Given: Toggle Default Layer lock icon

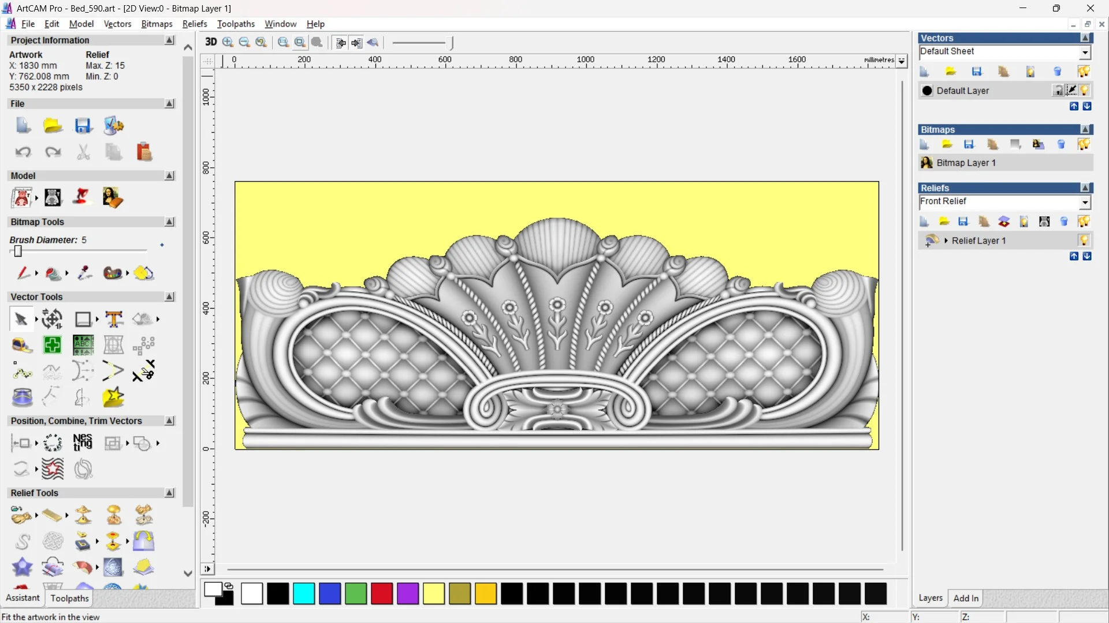Looking at the screenshot, I should pos(1058,91).
